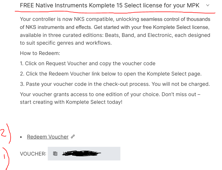Click the red handwritten number 2

(x=4, y=133)
